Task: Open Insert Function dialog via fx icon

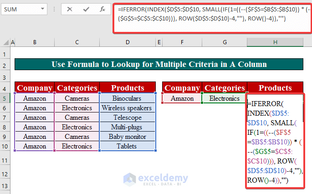Action: (x=102, y=9)
